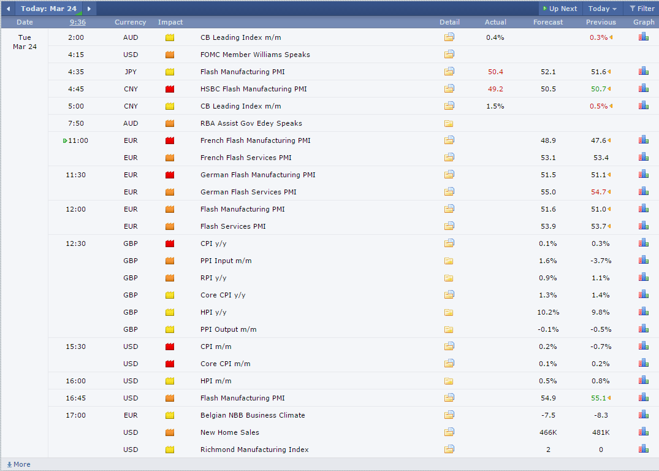Jump to Up Next event

(560, 9)
